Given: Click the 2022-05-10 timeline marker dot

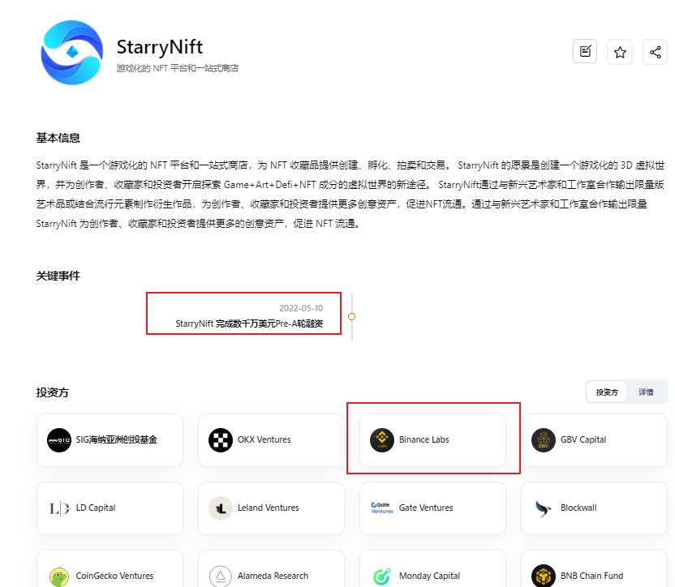Looking at the screenshot, I should click(x=352, y=317).
